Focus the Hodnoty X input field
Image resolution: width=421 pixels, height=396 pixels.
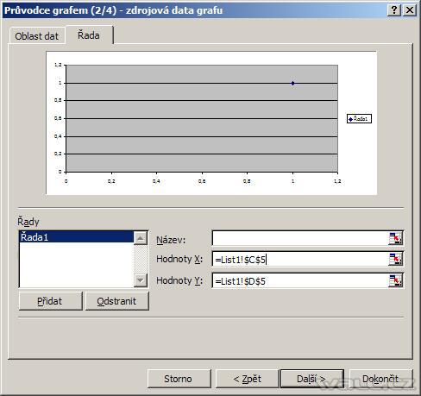tap(300, 260)
